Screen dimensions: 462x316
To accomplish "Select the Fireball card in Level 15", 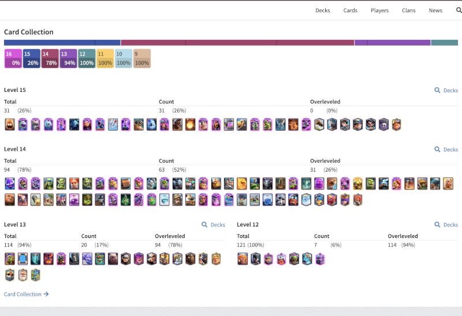I will [191, 124].
